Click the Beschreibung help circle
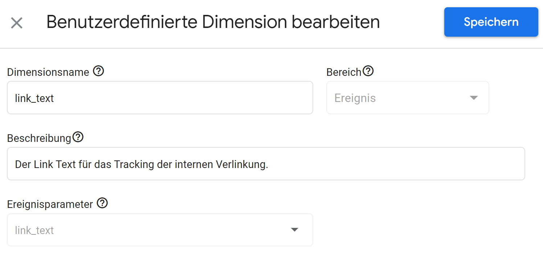The height and width of the screenshot is (254, 543). coord(78,137)
